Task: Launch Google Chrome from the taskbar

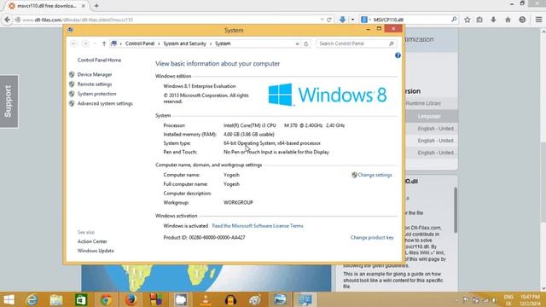Action: [x=106, y=299]
